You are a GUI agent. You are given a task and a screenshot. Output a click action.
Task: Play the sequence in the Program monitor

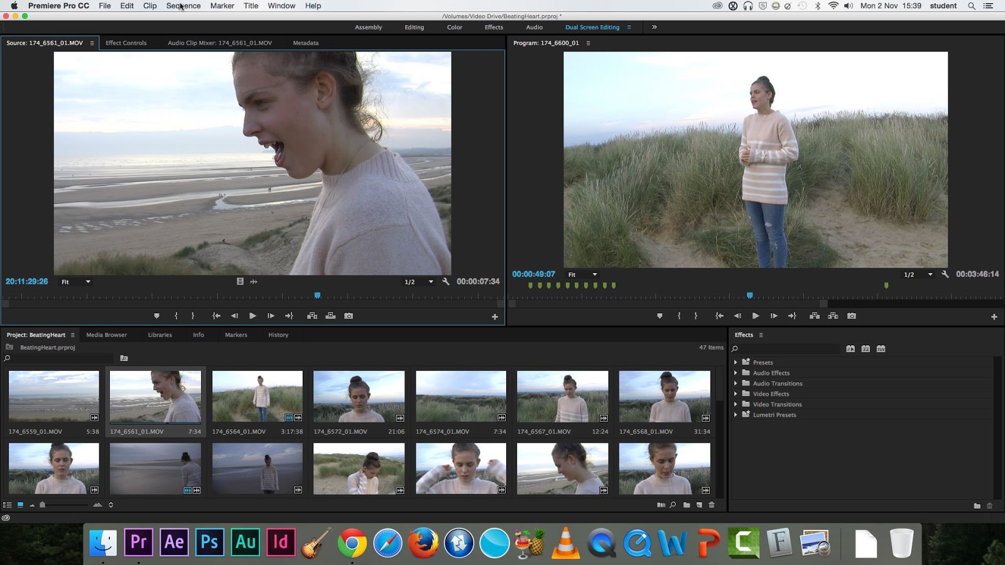(x=756, y=316)
